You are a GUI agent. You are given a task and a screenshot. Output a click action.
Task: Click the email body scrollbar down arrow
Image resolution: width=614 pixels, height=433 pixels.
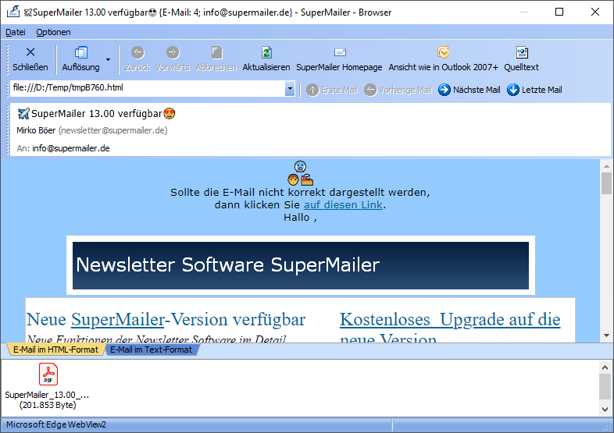tap(606, 335)
